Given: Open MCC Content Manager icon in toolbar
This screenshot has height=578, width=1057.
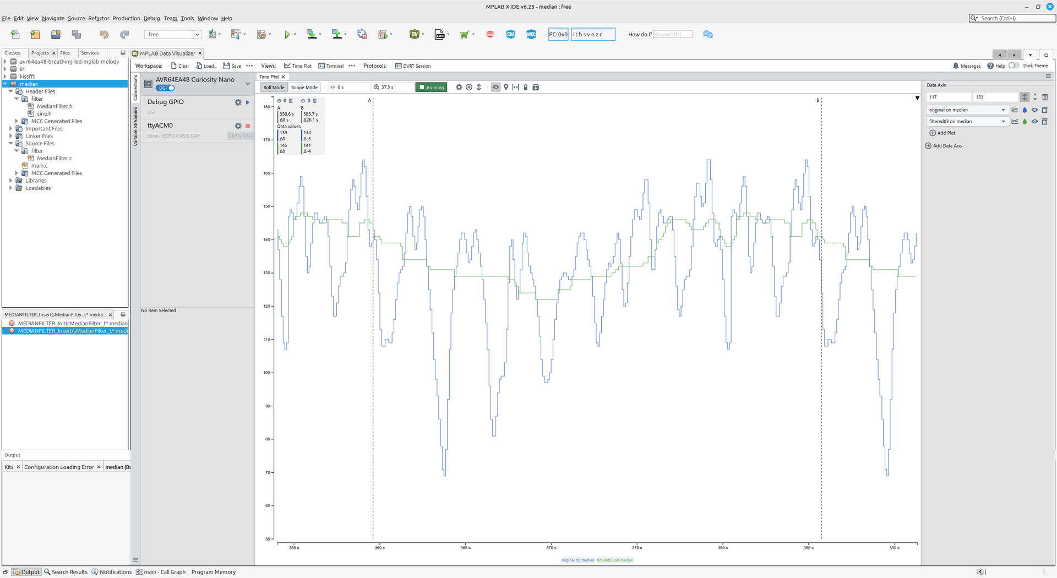Looking at the screenshot, I should (x=510, y=35).
